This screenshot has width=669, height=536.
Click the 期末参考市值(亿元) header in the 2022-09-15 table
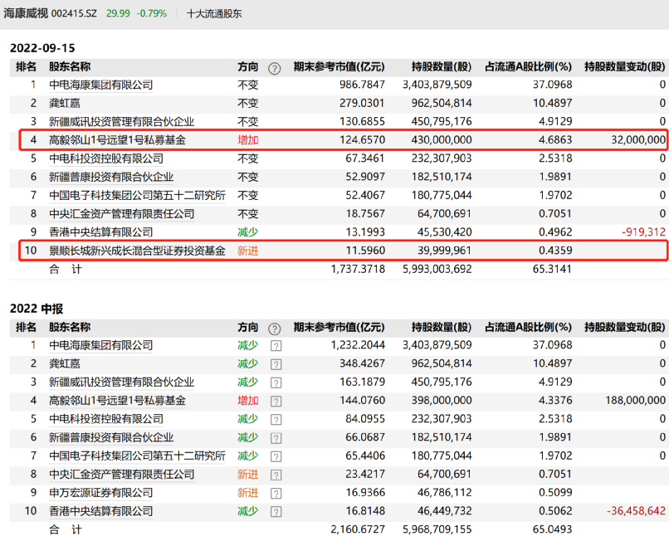pyautogui.click(x=339, y=67)
